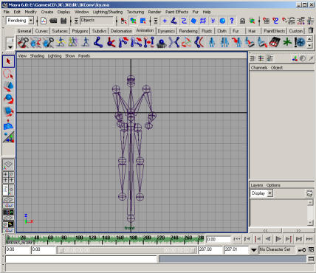Open the Layers menu in layer editor
316x273 pixels.
257,185
